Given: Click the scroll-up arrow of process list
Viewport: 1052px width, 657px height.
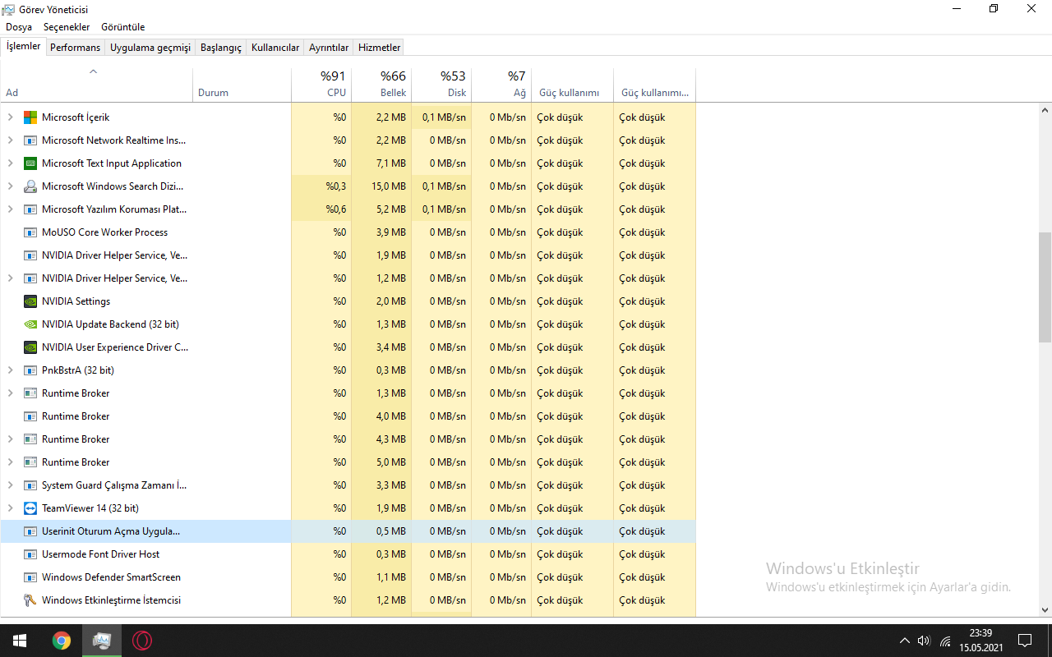Looking at the screenshot, I should [x=1045, y=110].
